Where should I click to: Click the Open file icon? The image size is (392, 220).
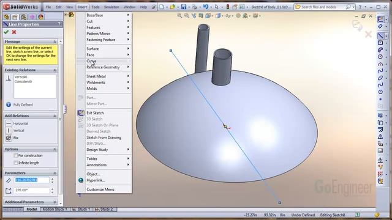(x=172, y=7)
